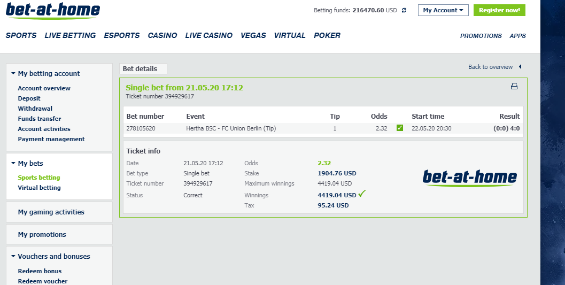Open Funds transfer in sidebar

[x=39, y=119]
